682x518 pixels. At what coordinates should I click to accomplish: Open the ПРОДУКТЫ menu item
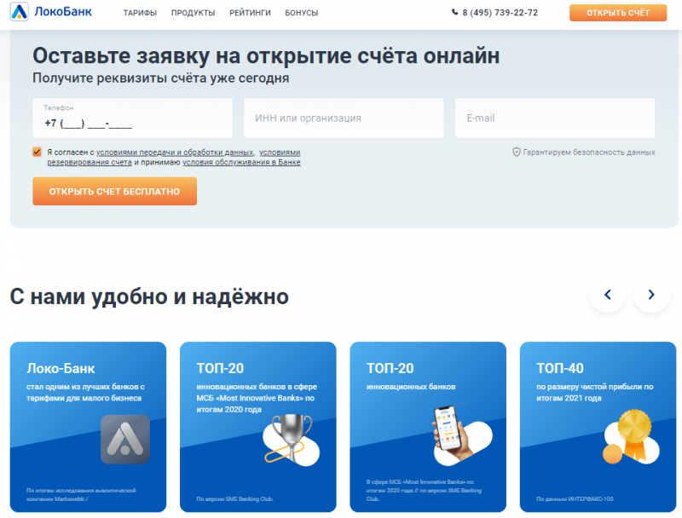point(194,13)
